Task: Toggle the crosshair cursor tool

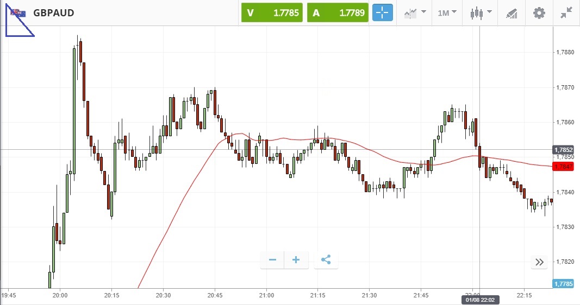Action: (382, 12)
